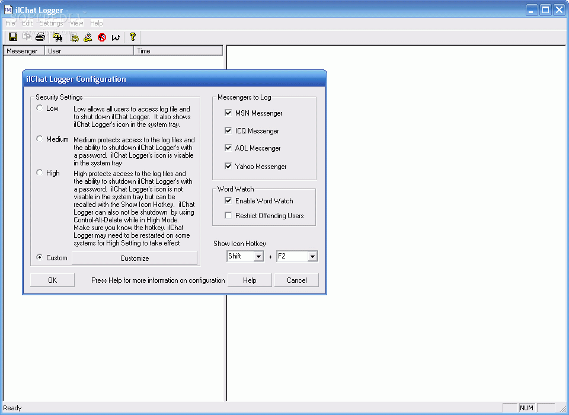The width and height of the screenshot is (569, 415).
Task: Cancel the configuration dialog
Action: tap(296, 280)
